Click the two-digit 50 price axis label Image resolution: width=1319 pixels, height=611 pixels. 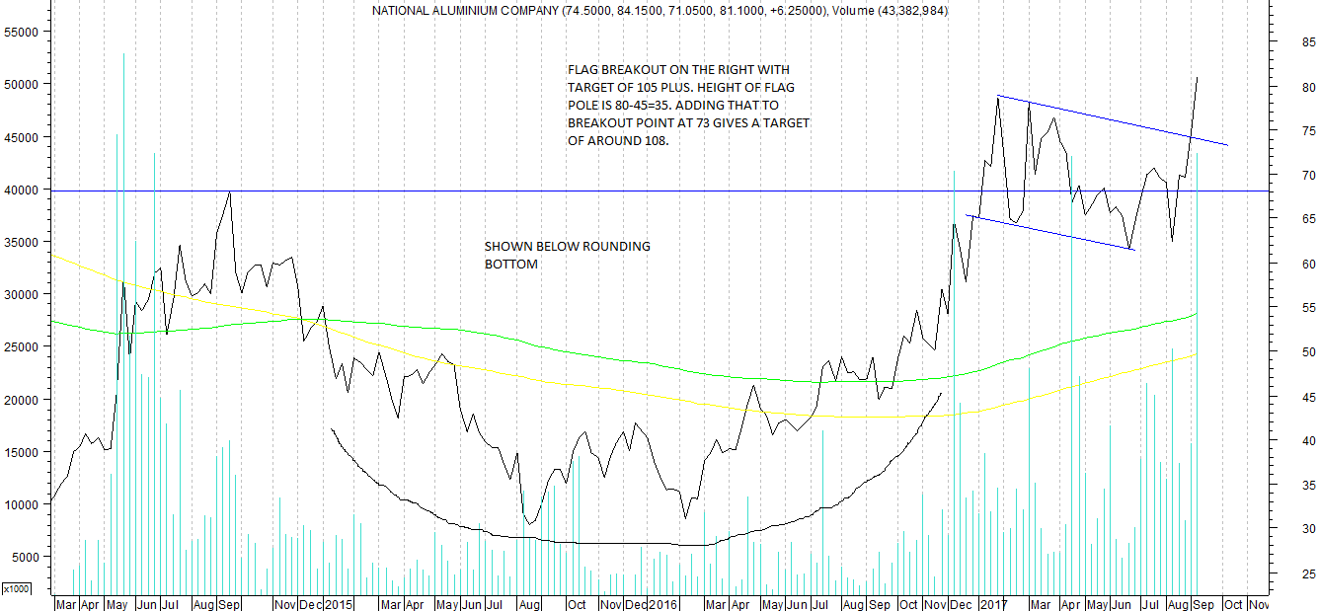click(1307, 352)
